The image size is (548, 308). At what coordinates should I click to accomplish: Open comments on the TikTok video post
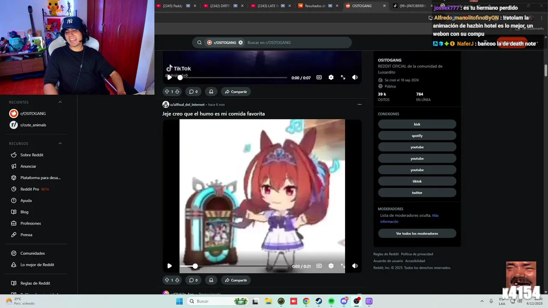194,92
